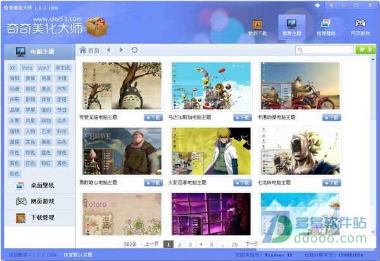Filter by 黄色 color tag
The width and height of the screenshot is (380, 261).
[x=62, y=163]
